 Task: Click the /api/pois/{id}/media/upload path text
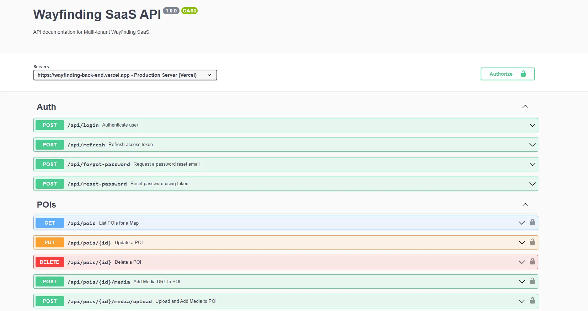tap(109, 301)
